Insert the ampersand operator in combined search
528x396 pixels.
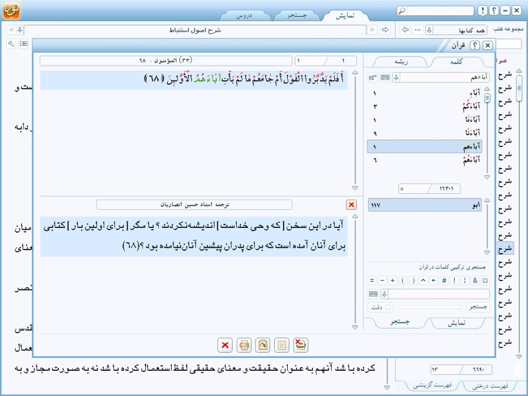[x=475, y=280]
